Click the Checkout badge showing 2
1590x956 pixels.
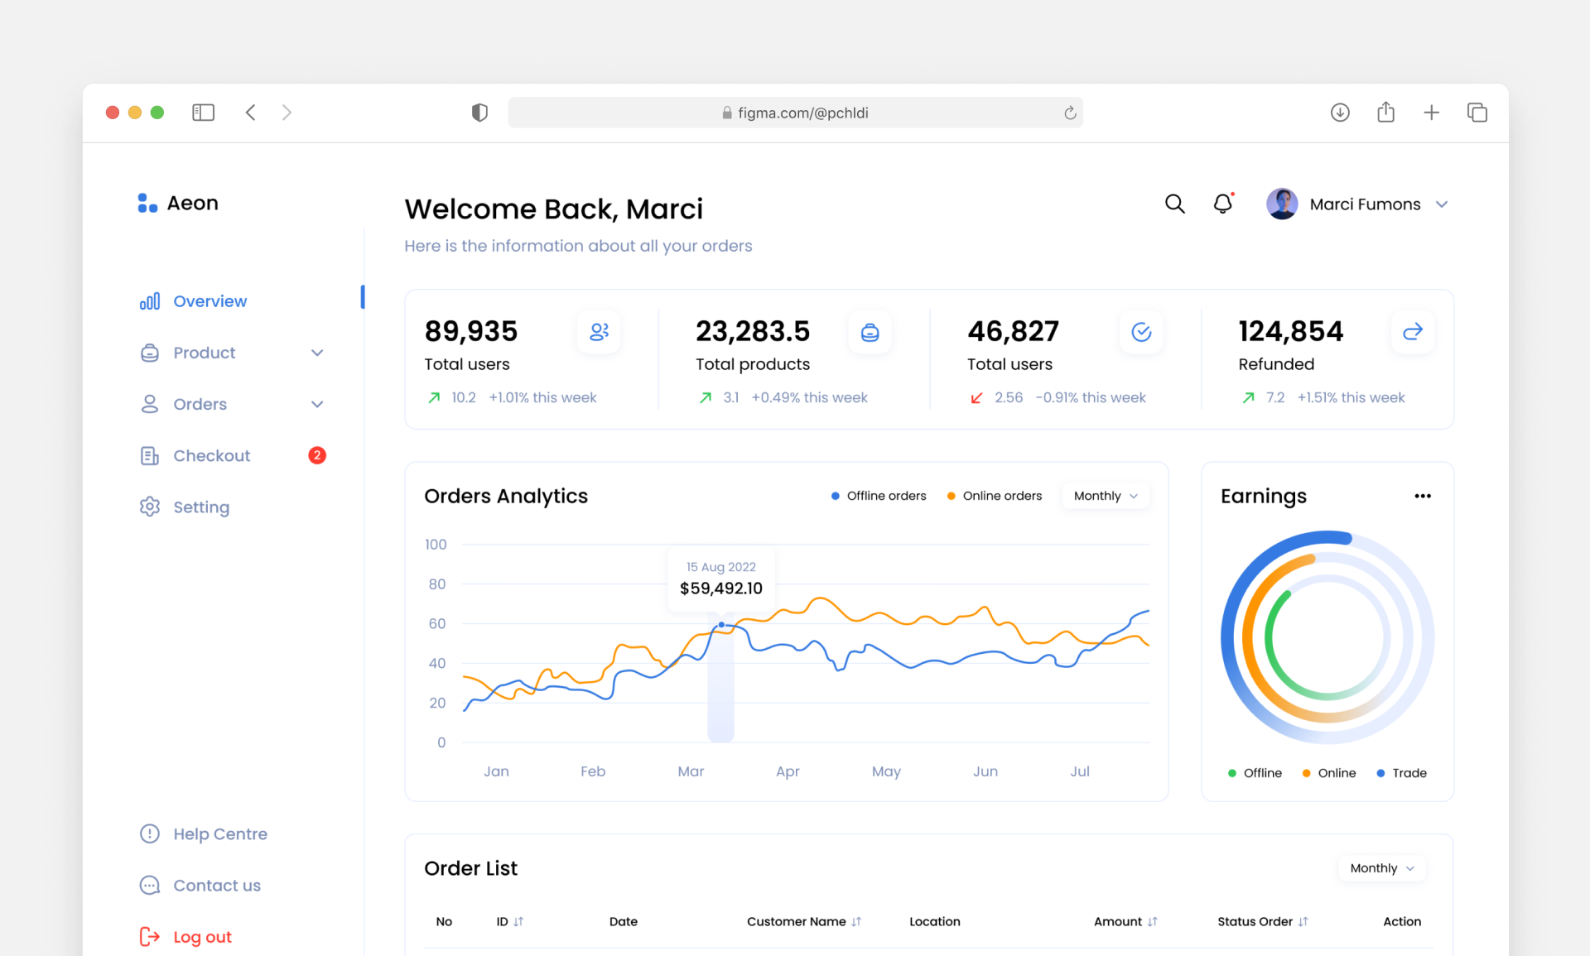(x=316, y=455)
